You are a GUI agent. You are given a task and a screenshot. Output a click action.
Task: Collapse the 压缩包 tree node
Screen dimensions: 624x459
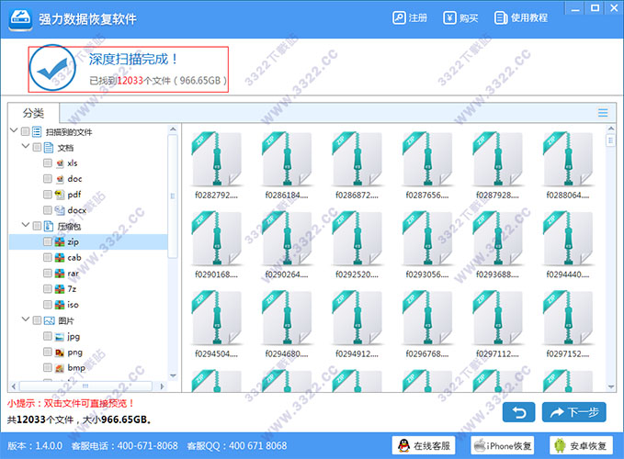pos(26,225)
